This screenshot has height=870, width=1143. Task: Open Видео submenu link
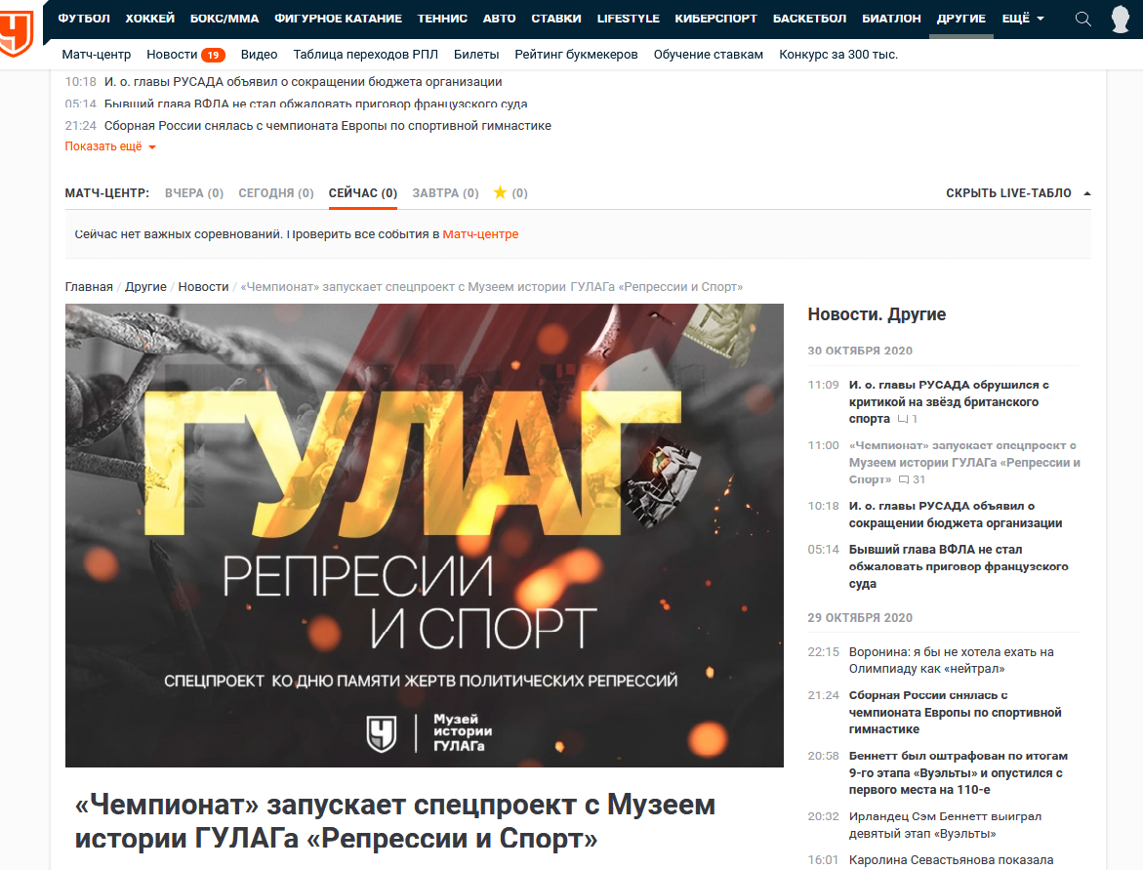(x=259, y=55)
